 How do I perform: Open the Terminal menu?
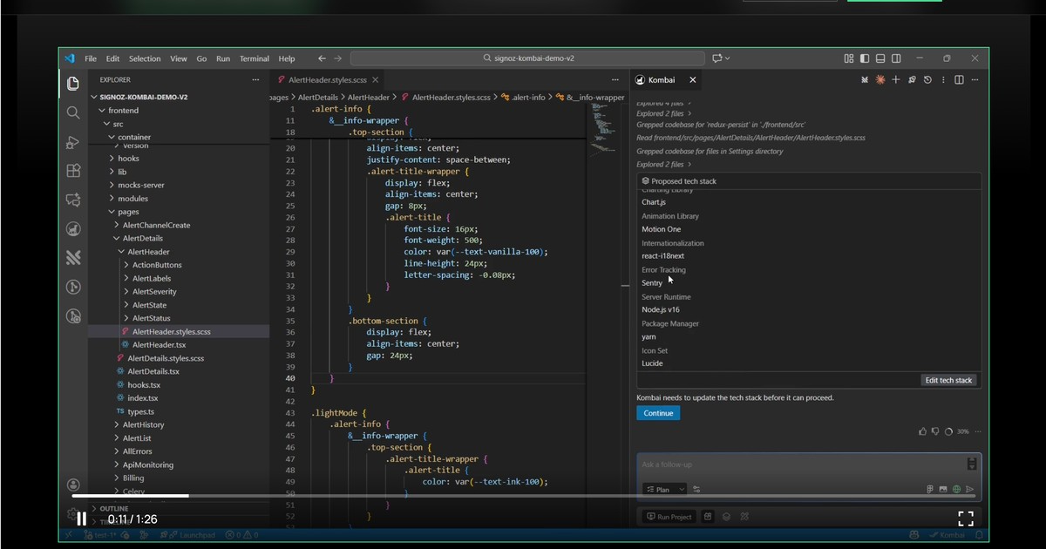click(255, 58)
